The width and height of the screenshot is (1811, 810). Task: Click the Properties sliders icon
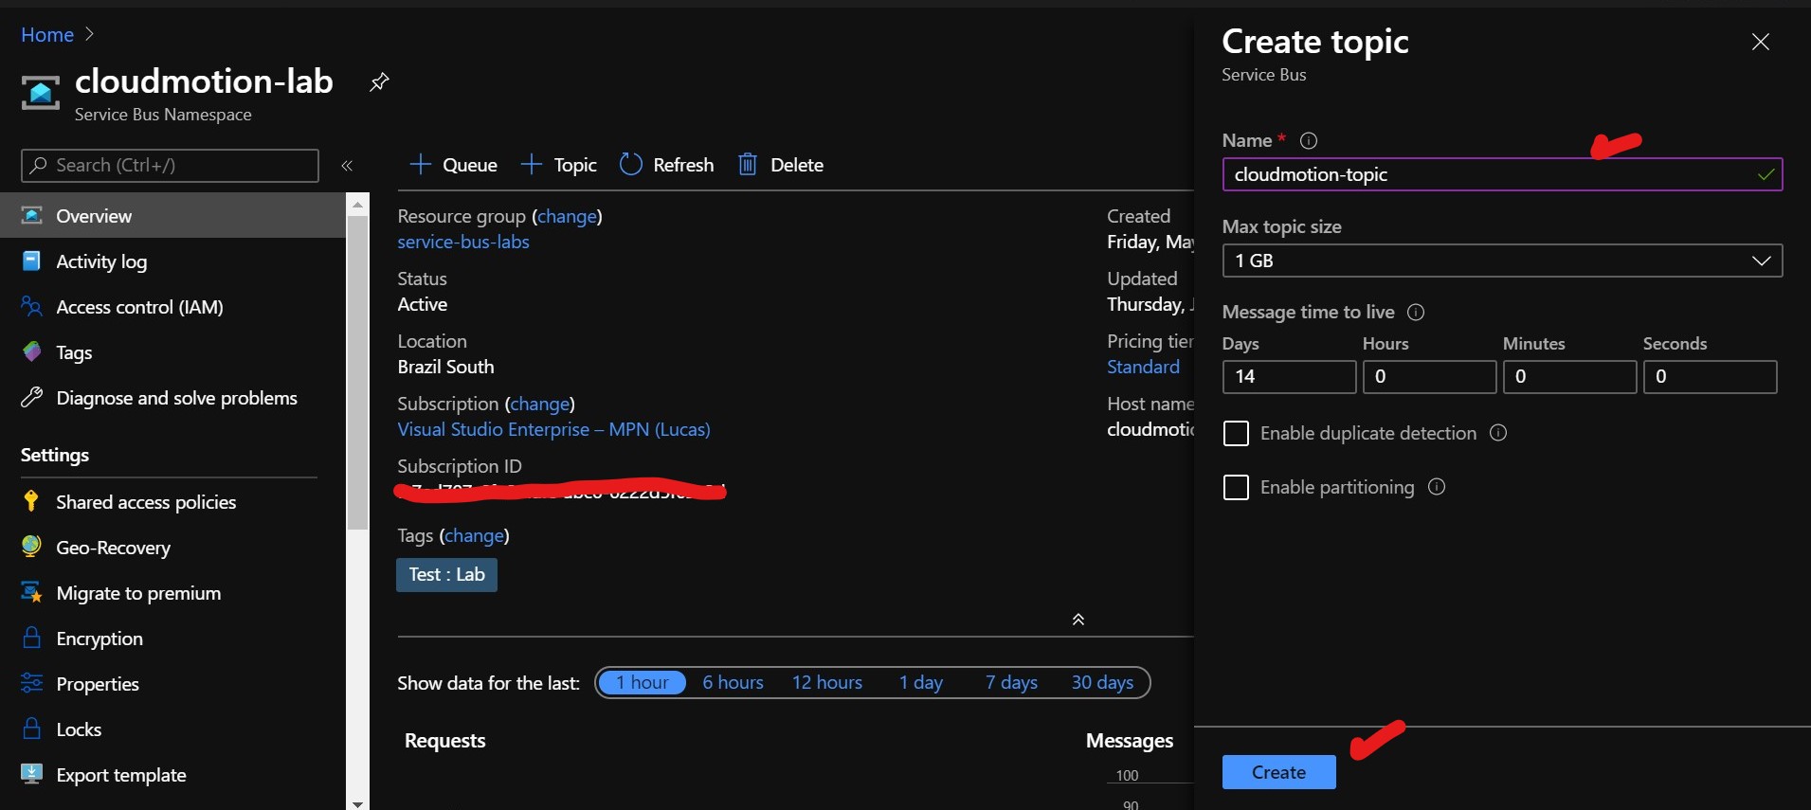point(31,683)
